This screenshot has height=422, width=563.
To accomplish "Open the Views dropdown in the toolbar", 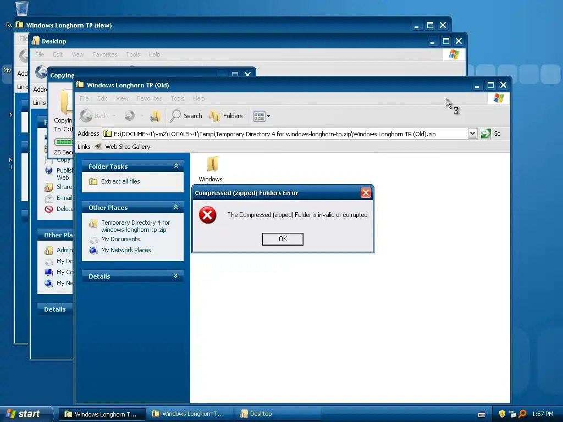I will 262,116.
